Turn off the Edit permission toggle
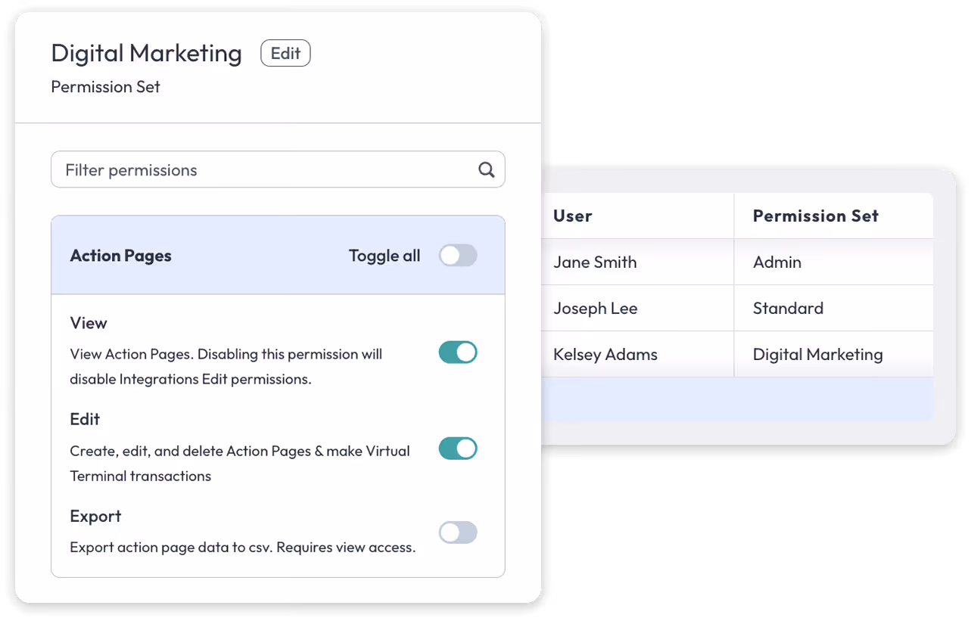 click(x=458, y=449)
